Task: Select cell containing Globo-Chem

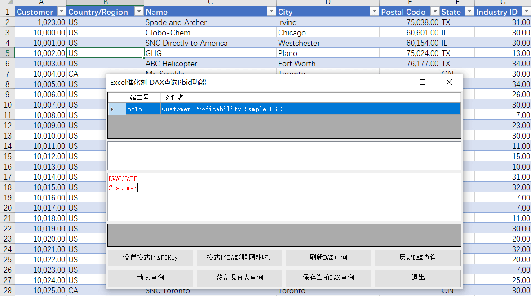Action: [210, 32]
